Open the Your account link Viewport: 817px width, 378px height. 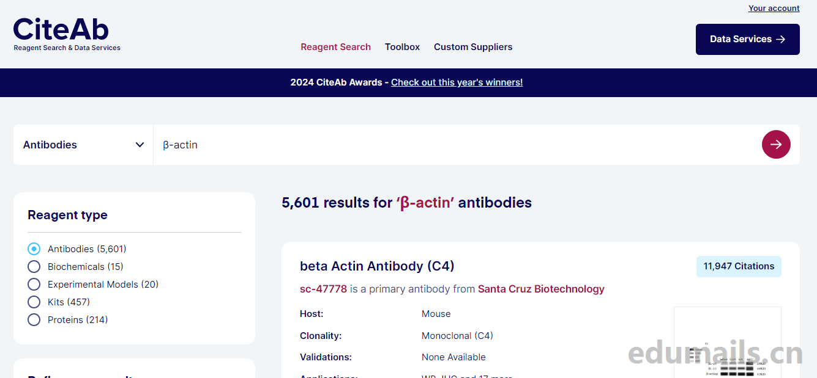[774, 9]
